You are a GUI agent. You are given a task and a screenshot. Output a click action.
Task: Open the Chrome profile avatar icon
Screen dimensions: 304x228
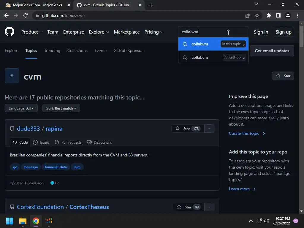288,15
